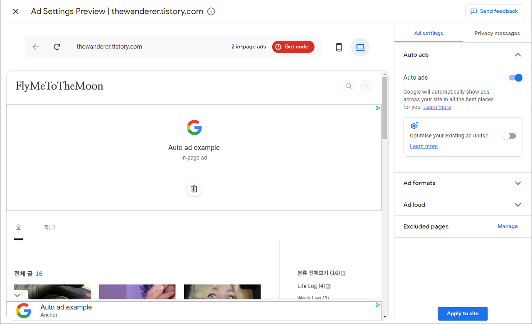Open the blog search icon

coord(349,86)
